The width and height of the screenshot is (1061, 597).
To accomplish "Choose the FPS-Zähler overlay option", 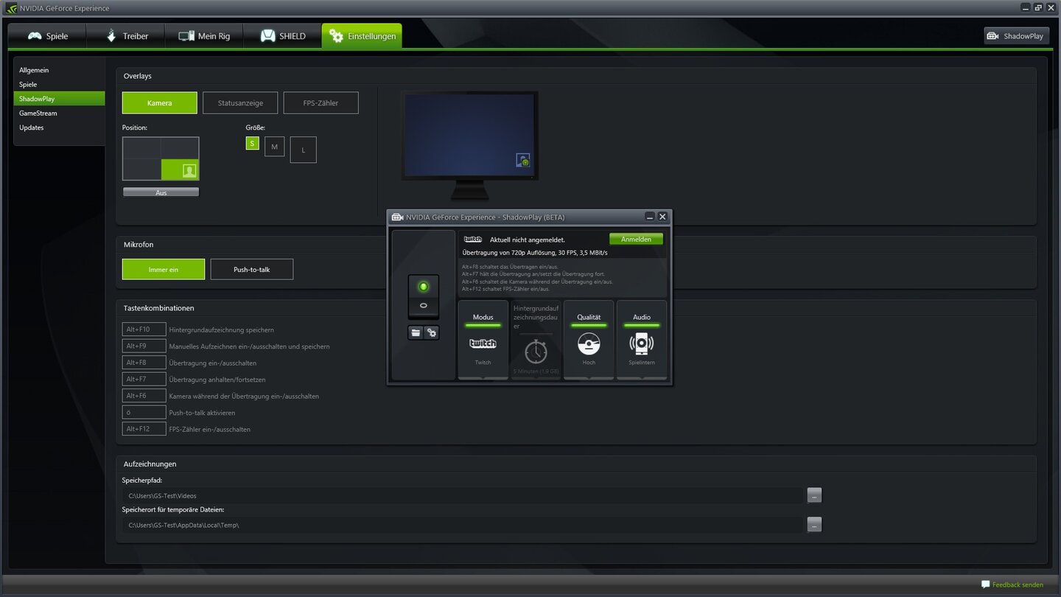I will click(x=321, y=103).
